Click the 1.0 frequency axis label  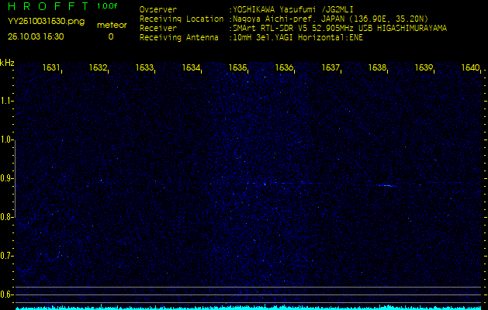pyautogui.click(x=5, y=139)
